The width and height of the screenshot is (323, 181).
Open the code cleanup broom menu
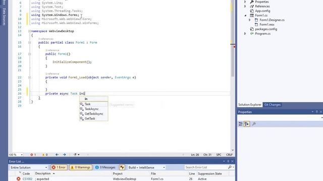[76, 154]
